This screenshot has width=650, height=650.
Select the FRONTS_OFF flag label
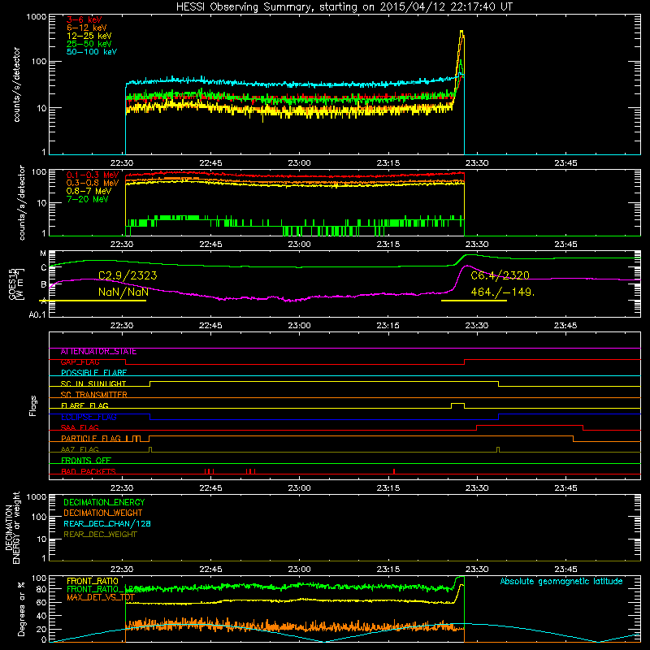(x=86, y=460)
